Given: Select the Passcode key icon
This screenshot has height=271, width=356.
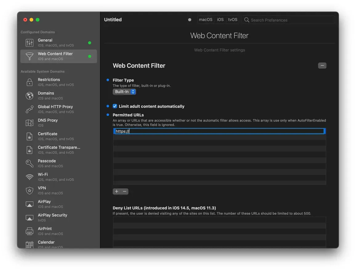Looking at the screenshot, I should point(29,163).
